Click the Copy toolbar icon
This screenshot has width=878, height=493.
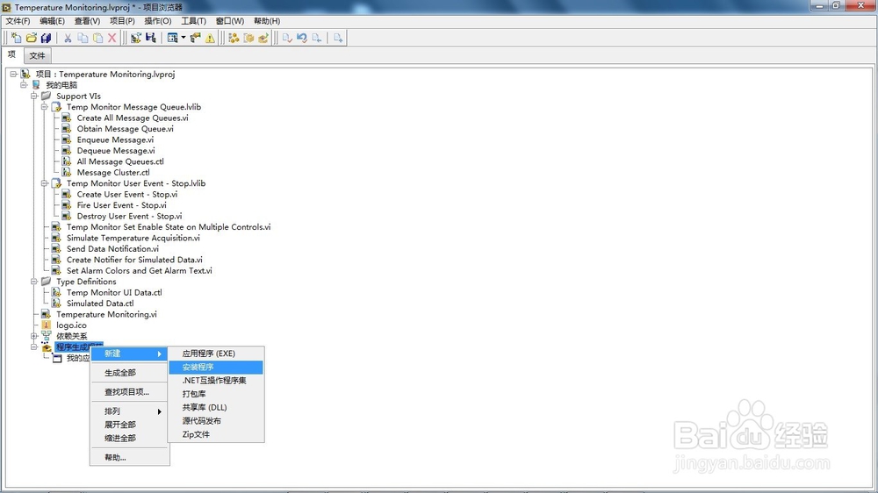pyautogui.click(x=83, y=38)
